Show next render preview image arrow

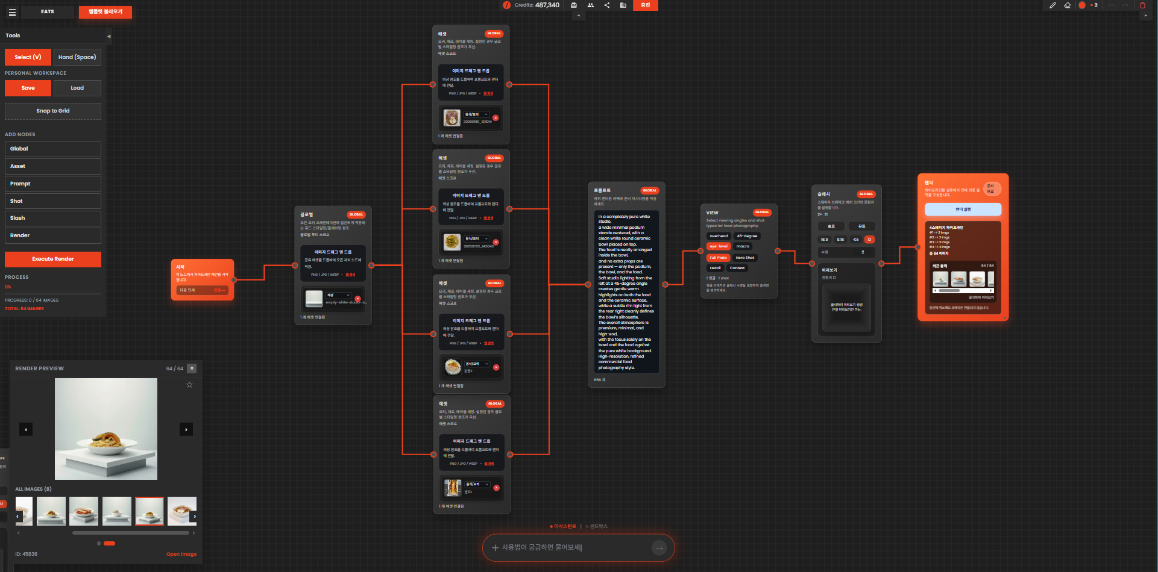pos(186,429)
